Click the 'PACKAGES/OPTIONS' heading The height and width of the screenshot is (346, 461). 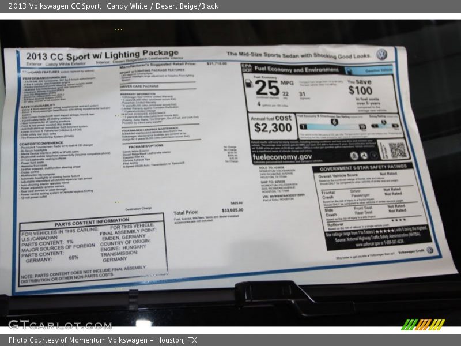(x=146, y=146)
